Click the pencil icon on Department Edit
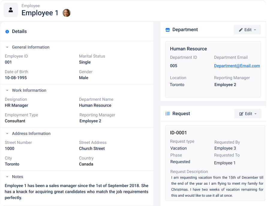This screenshot has width=275, height=206. click(241, 30)
